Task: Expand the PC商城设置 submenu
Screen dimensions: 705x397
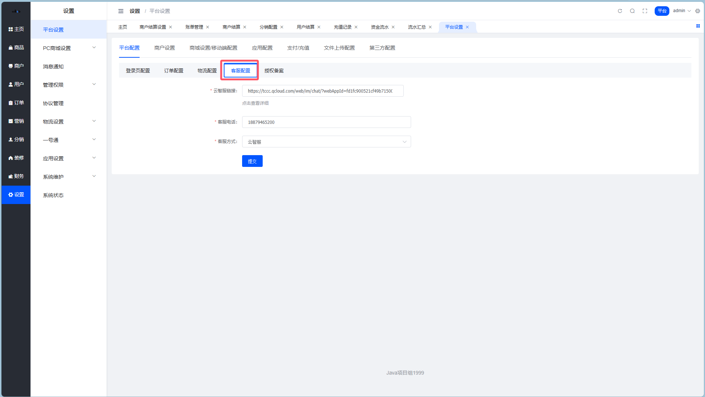Action: 69,48
